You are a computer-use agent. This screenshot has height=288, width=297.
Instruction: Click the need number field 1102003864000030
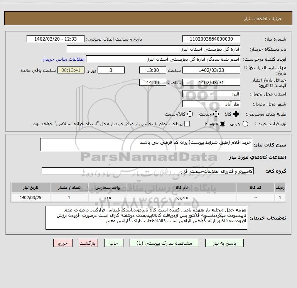(211, 39)
